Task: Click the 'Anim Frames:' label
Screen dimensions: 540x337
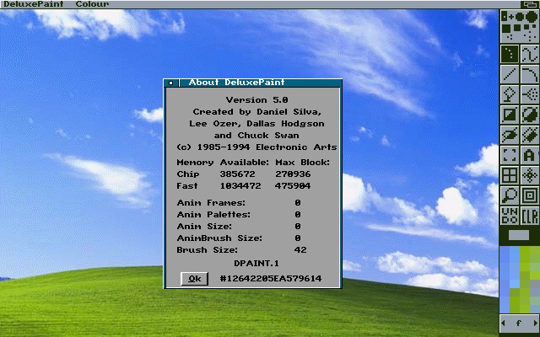Action: pyautogui.click(x=211, y=202)
